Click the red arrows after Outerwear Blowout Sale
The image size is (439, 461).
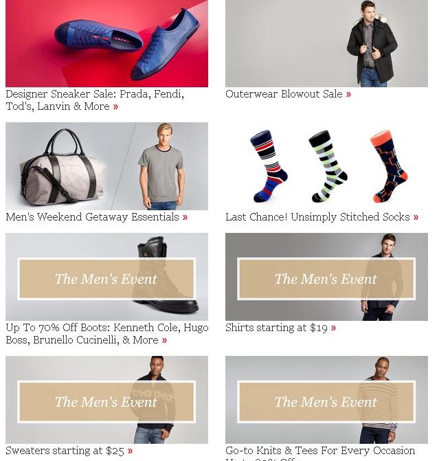tap(348, 94)
